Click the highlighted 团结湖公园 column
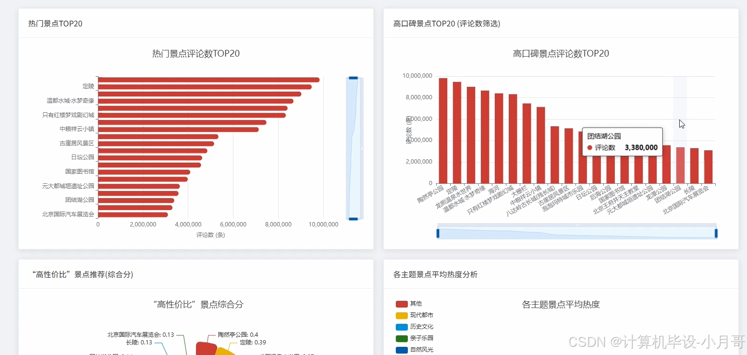Image resolution: width=747 pixels, height=355 pixels. point(680,165)
